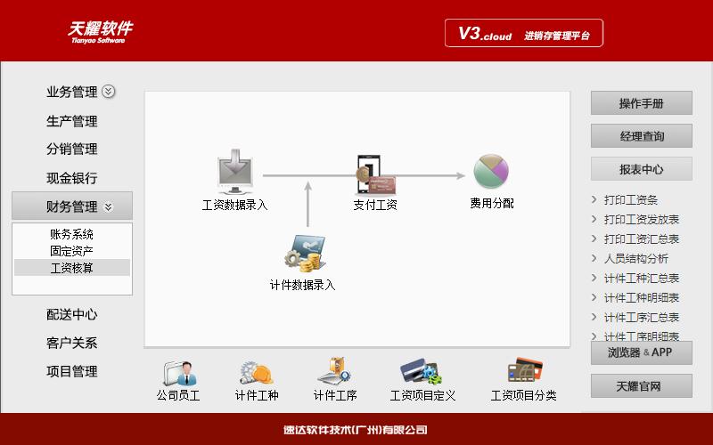Select 现金银行 in the sidebar

point(72,177)
